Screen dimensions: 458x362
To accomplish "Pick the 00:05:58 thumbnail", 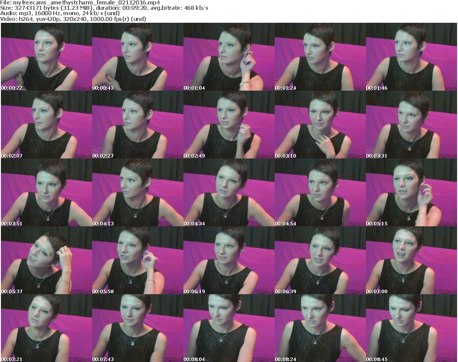I will (x=138, y=260).
